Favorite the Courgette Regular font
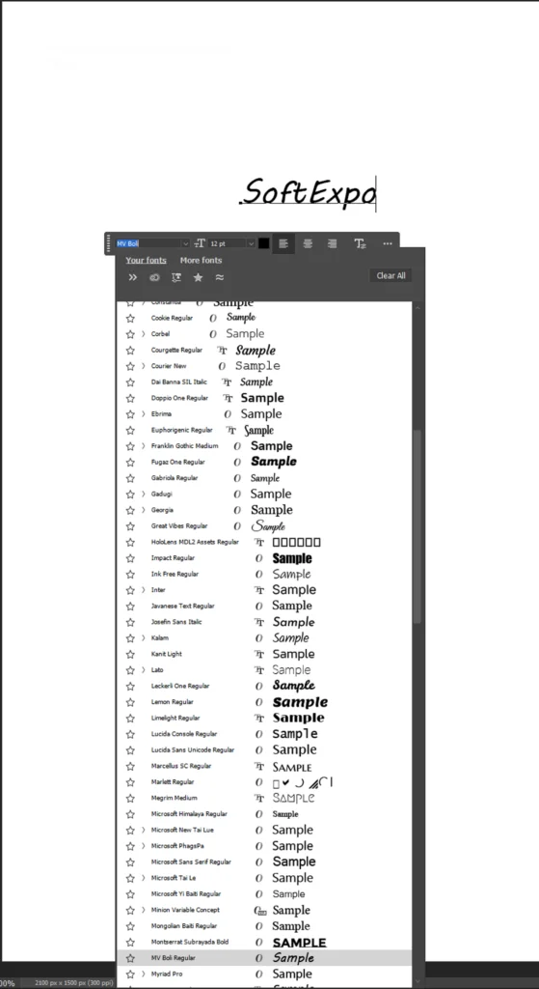Screen dimensions: 539x989 point(130,350)
